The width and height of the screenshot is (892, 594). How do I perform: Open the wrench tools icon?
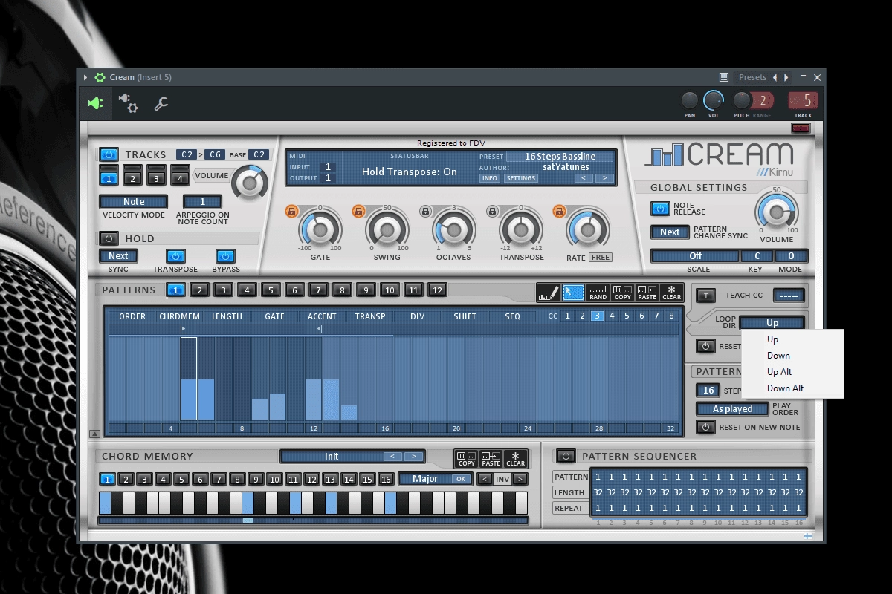tap(161, 104)
